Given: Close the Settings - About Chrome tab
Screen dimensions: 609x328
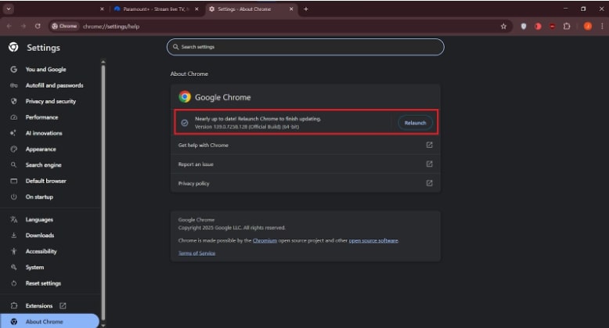Looking at the screenshot, I should point(291,9).
